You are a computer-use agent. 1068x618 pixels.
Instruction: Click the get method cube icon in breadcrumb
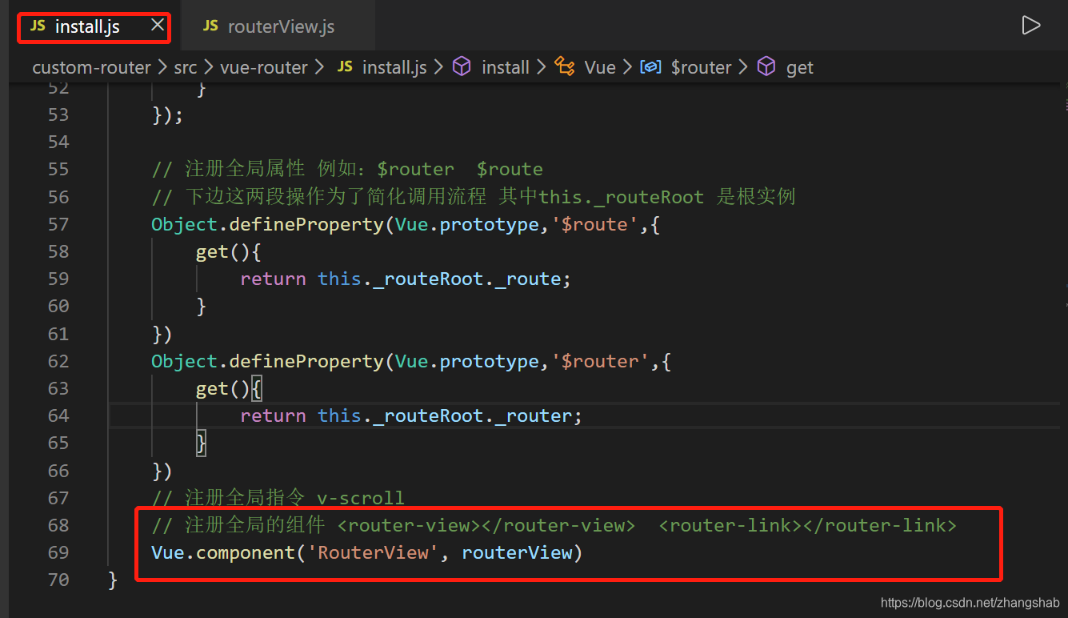click(x=766, y=67)
